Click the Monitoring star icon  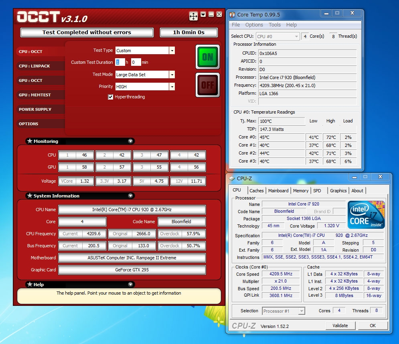click(x=30, y=141)
